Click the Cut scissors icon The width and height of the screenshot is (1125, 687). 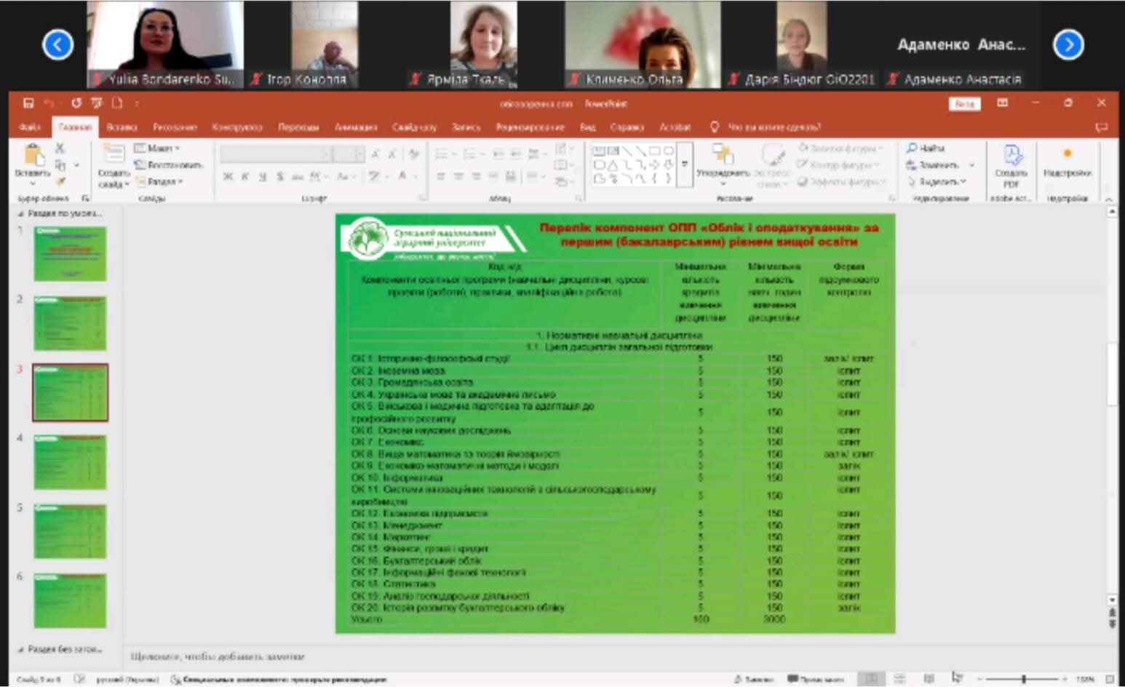(60, 148)
